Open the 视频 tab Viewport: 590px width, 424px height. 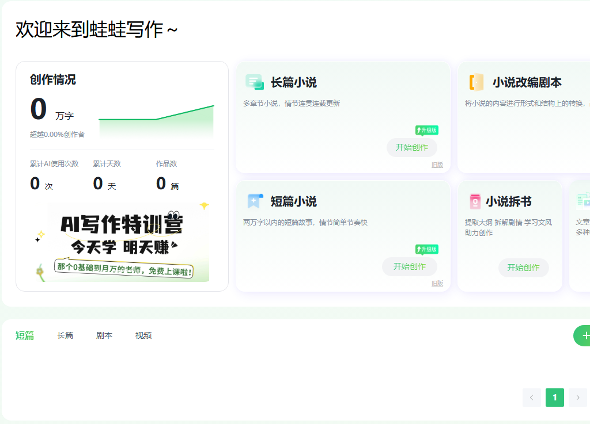(x=143, y=335)
